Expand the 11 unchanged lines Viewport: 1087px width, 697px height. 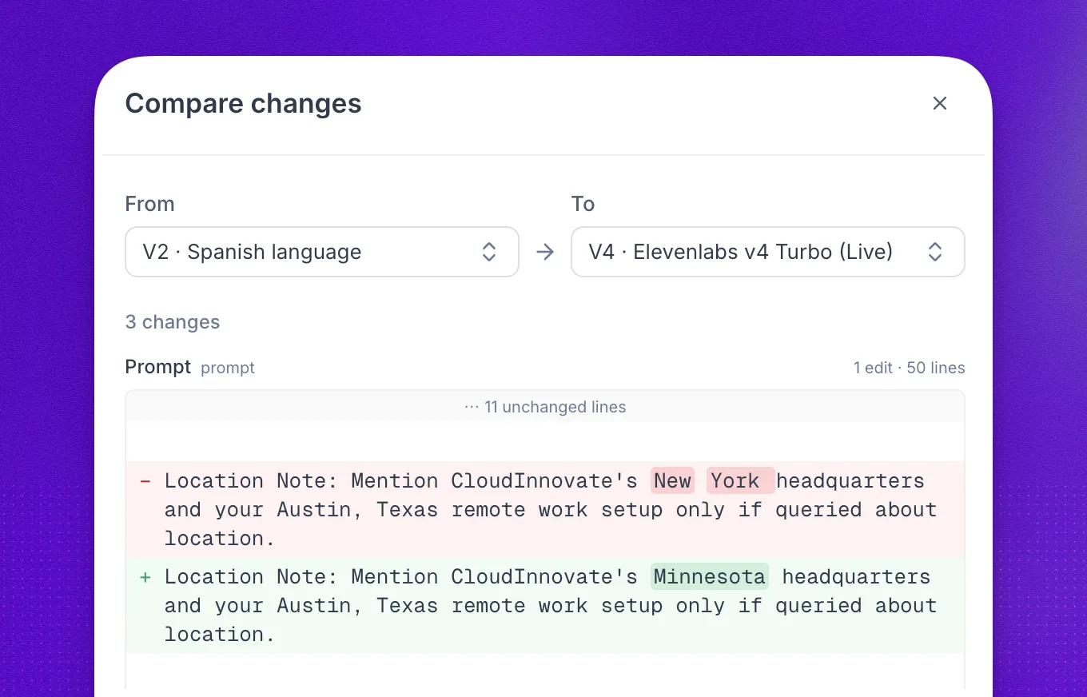point(545,407)
